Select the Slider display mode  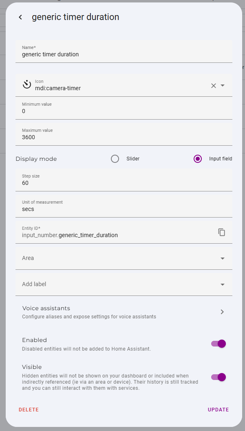pos(115,159)
